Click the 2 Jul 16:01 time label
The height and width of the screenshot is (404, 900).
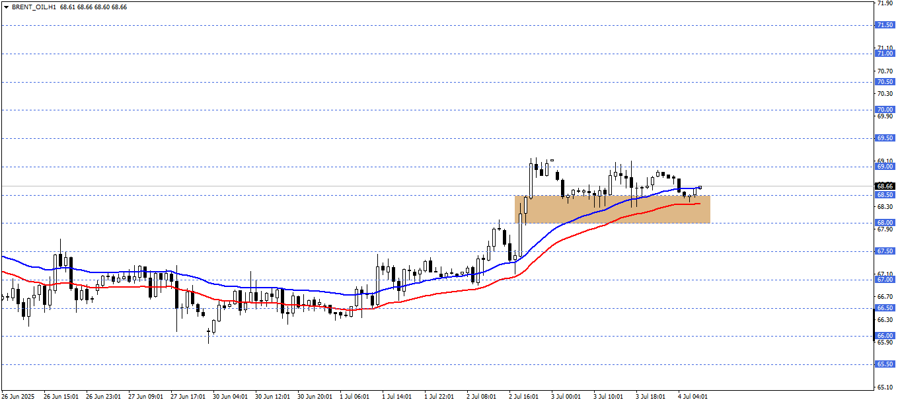(x=525, y=397)
